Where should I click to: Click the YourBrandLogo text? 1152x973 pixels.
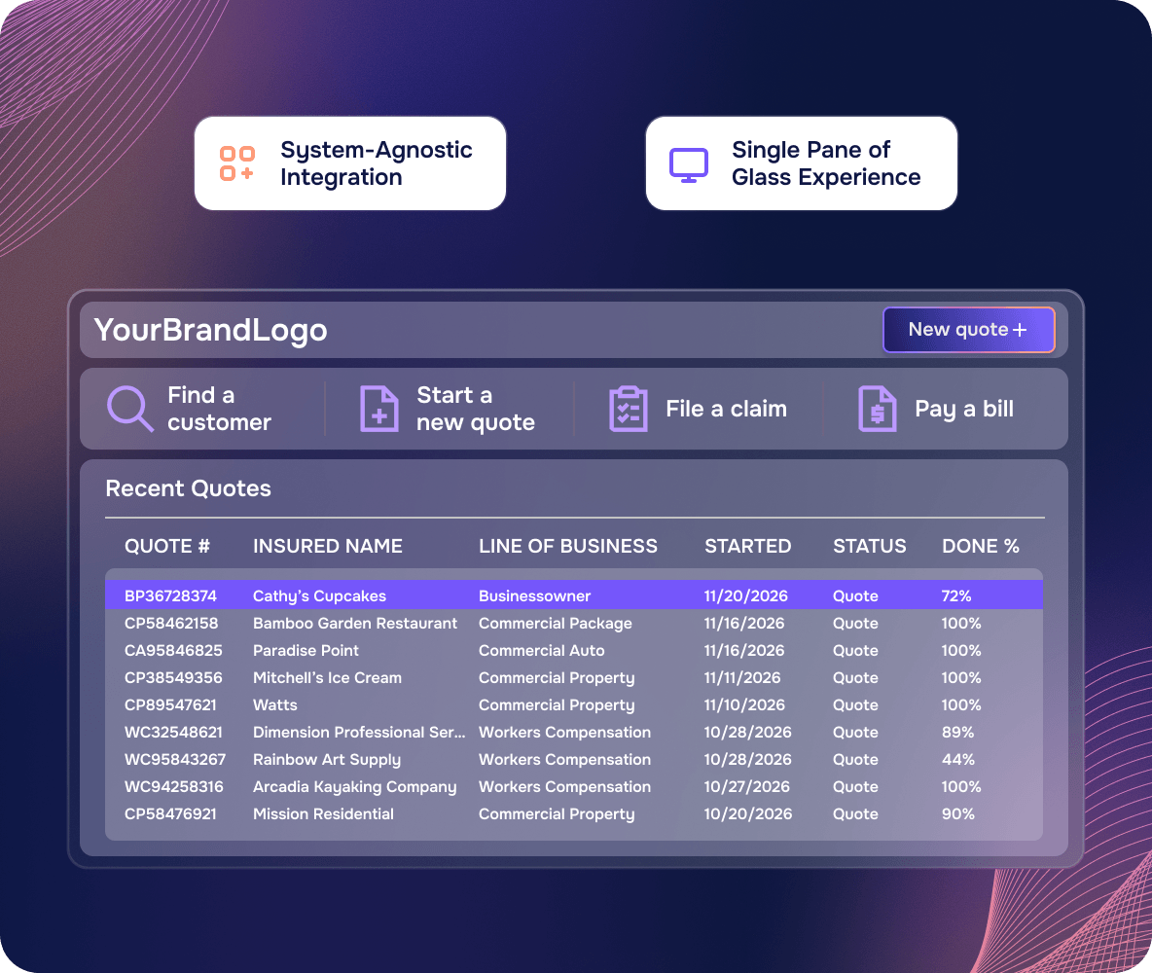[211, 330]
